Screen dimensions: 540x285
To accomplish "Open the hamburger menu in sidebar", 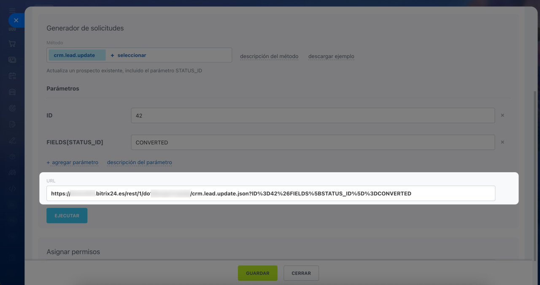I will click(12, 11).
